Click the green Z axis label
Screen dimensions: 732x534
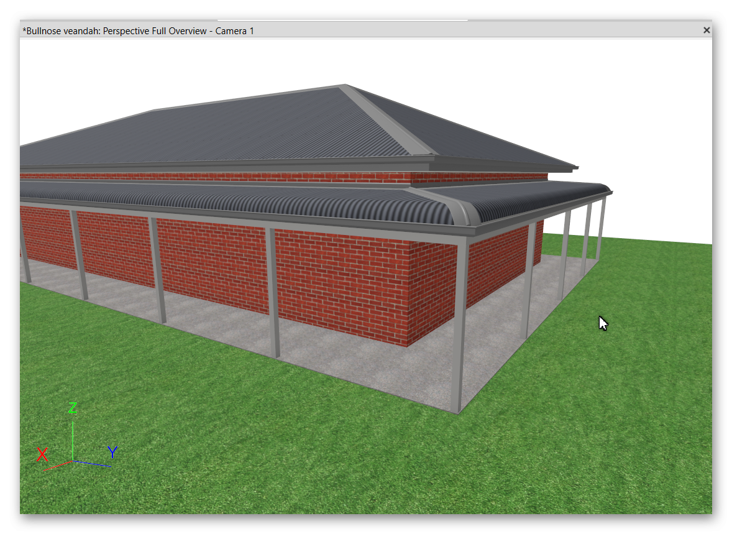[x=73, y=408]
